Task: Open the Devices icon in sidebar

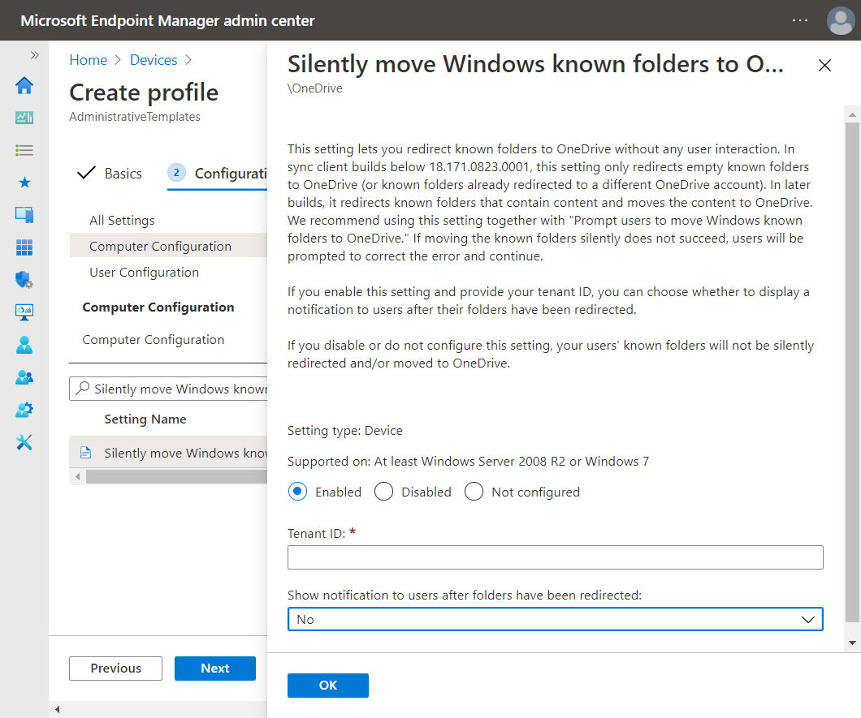Action: click(24, 214)
